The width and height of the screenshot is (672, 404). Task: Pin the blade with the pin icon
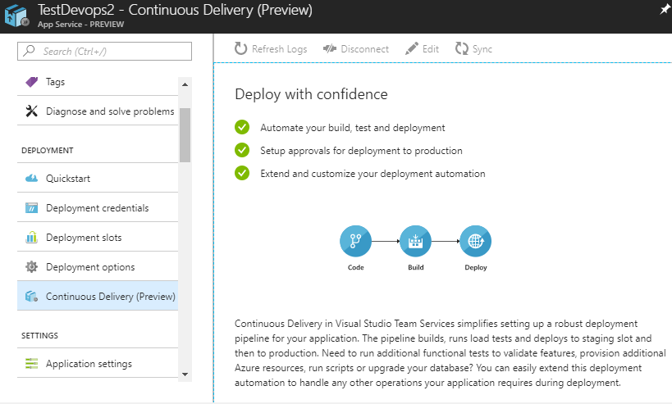pos(665,9)
